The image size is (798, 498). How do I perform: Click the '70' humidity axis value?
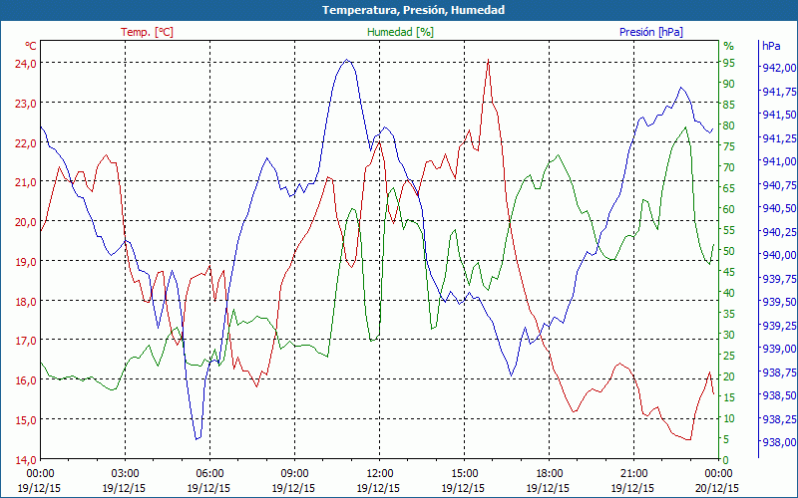pyautogui.click(x=729, y=167)
